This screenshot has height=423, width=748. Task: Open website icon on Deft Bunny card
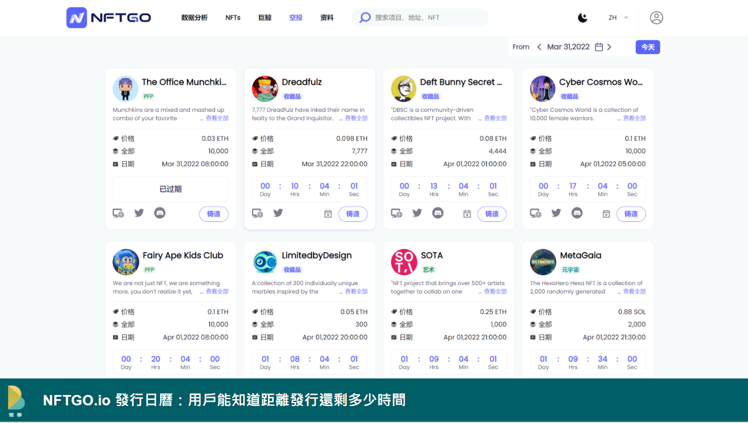(396, 213)
